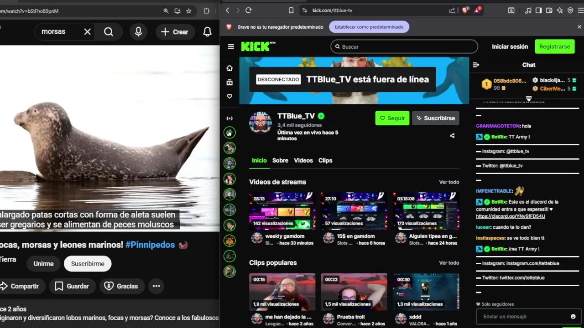This screenshot has height=328, width=584.
Task: Click the install app icon in Chrome address bar
Action: (177, 10)
